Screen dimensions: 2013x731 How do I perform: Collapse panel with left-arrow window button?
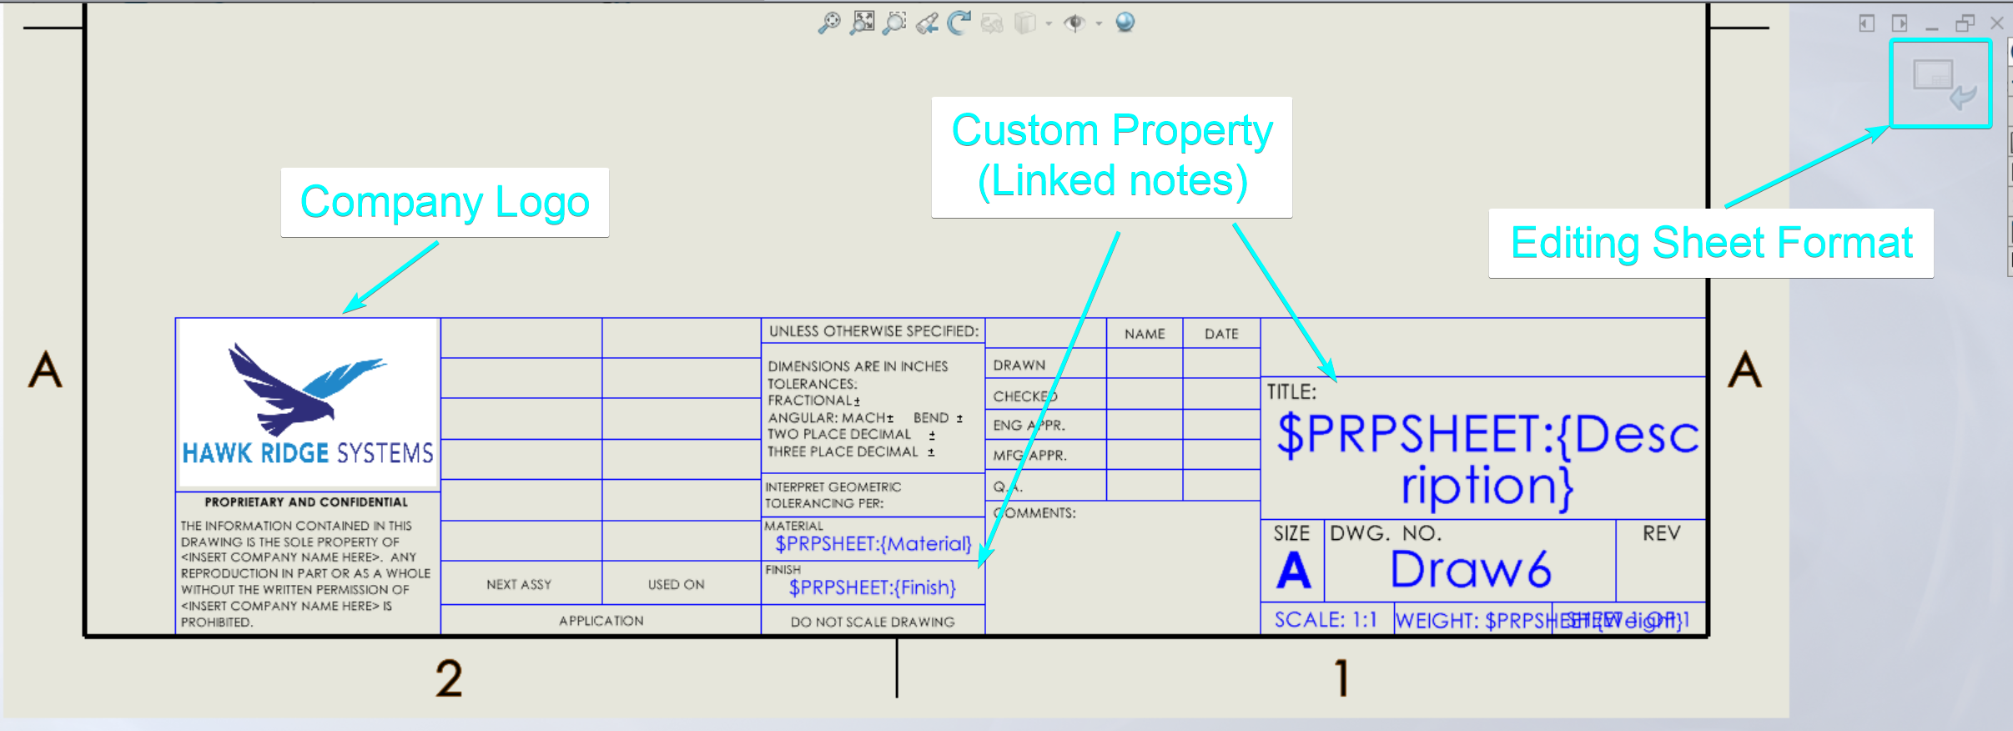(1867, 23)
